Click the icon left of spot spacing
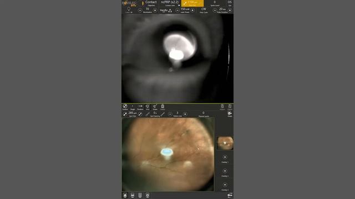 [x=148, y=114]
